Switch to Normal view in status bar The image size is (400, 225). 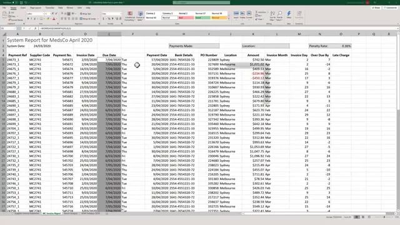point(357,217)
